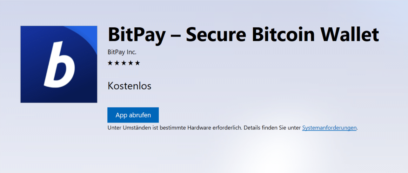Click the App abrufen button
The width and height of the screenshot is (408, 173).
tap(133, 115)
